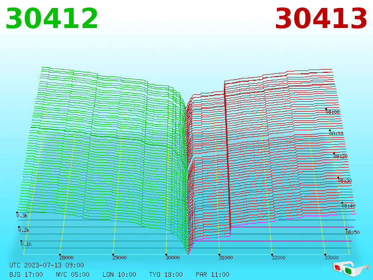
Task: Click the 3D anaglyph glasses icon
Action: (351, 269)
